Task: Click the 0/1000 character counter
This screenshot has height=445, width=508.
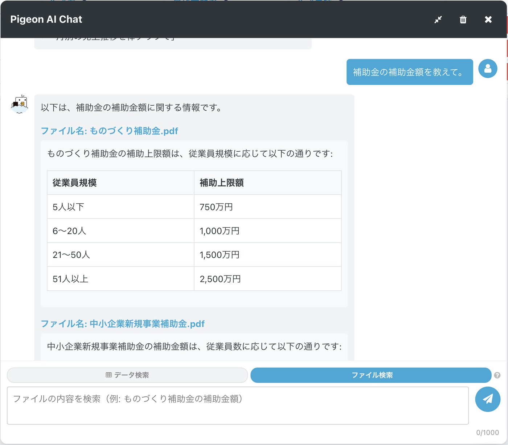Action: [x=487, y=433]
